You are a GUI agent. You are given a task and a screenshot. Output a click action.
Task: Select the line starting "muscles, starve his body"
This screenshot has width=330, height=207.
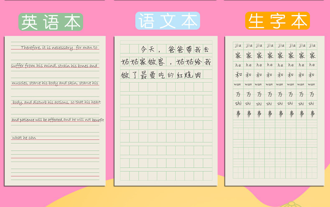(55, 83)
